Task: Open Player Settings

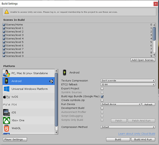Action: [x=15, y=139]
